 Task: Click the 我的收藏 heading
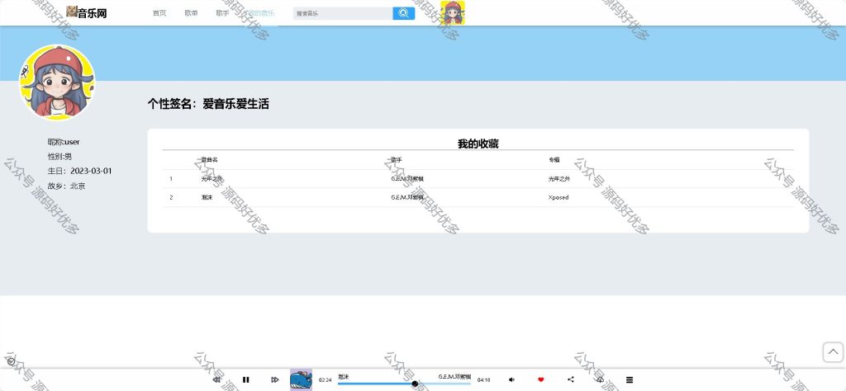[x=478, y=144]
